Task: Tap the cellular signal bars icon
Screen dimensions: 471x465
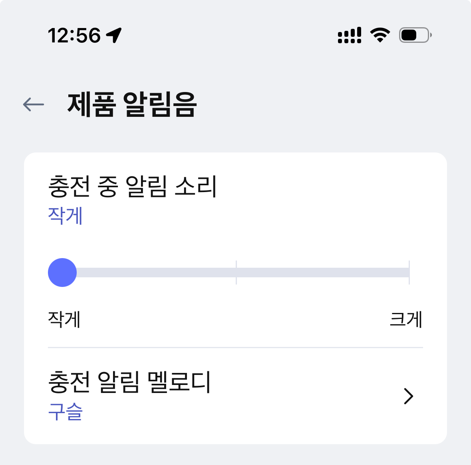Action: tap(350, 35)
